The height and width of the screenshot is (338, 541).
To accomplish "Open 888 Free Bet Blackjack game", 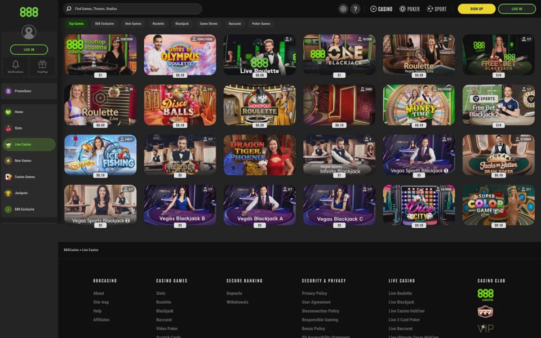I will (499, 55).
